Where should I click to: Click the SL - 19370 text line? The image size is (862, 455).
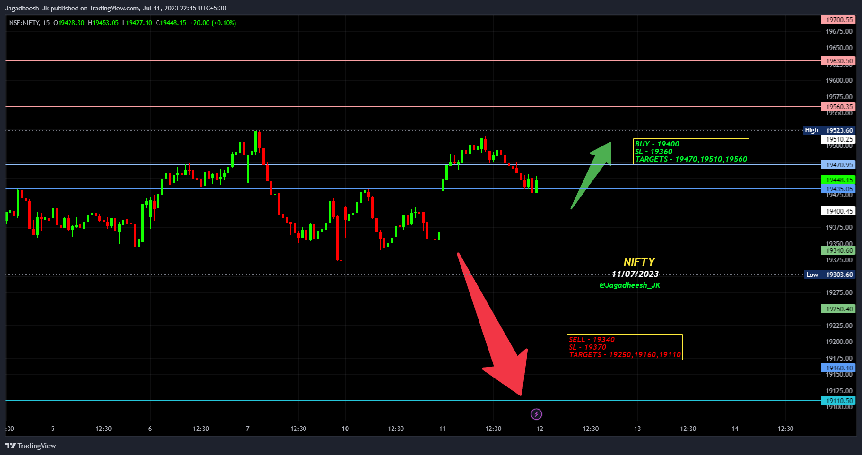[x=587, y=347]
